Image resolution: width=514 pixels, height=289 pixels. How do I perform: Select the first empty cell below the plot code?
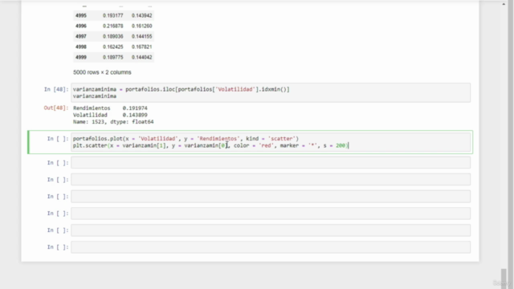[271, 163]
